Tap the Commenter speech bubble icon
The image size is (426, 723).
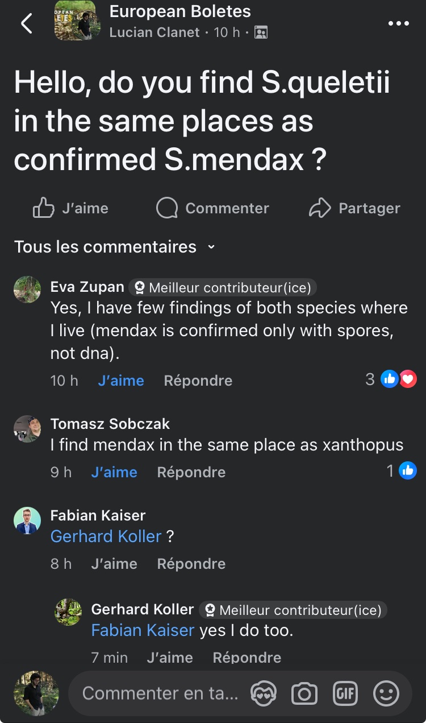167,209
